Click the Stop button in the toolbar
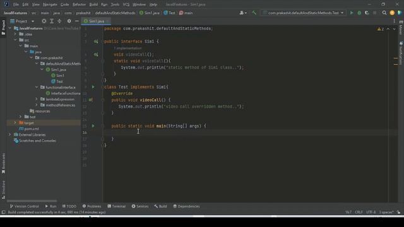 374,13
